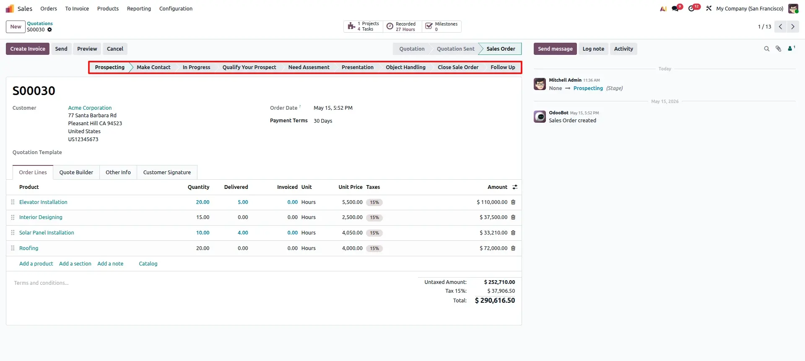Viewport: 805px width, 361px height.
Task: Set stage to Close Sale Order
Action: pos(458,67)
